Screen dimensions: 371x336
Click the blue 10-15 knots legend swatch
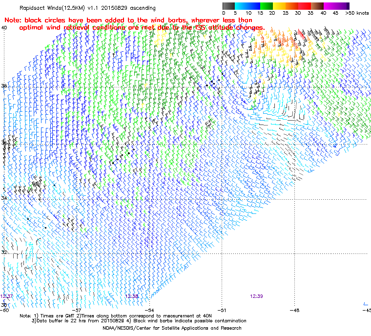point(254,6)
